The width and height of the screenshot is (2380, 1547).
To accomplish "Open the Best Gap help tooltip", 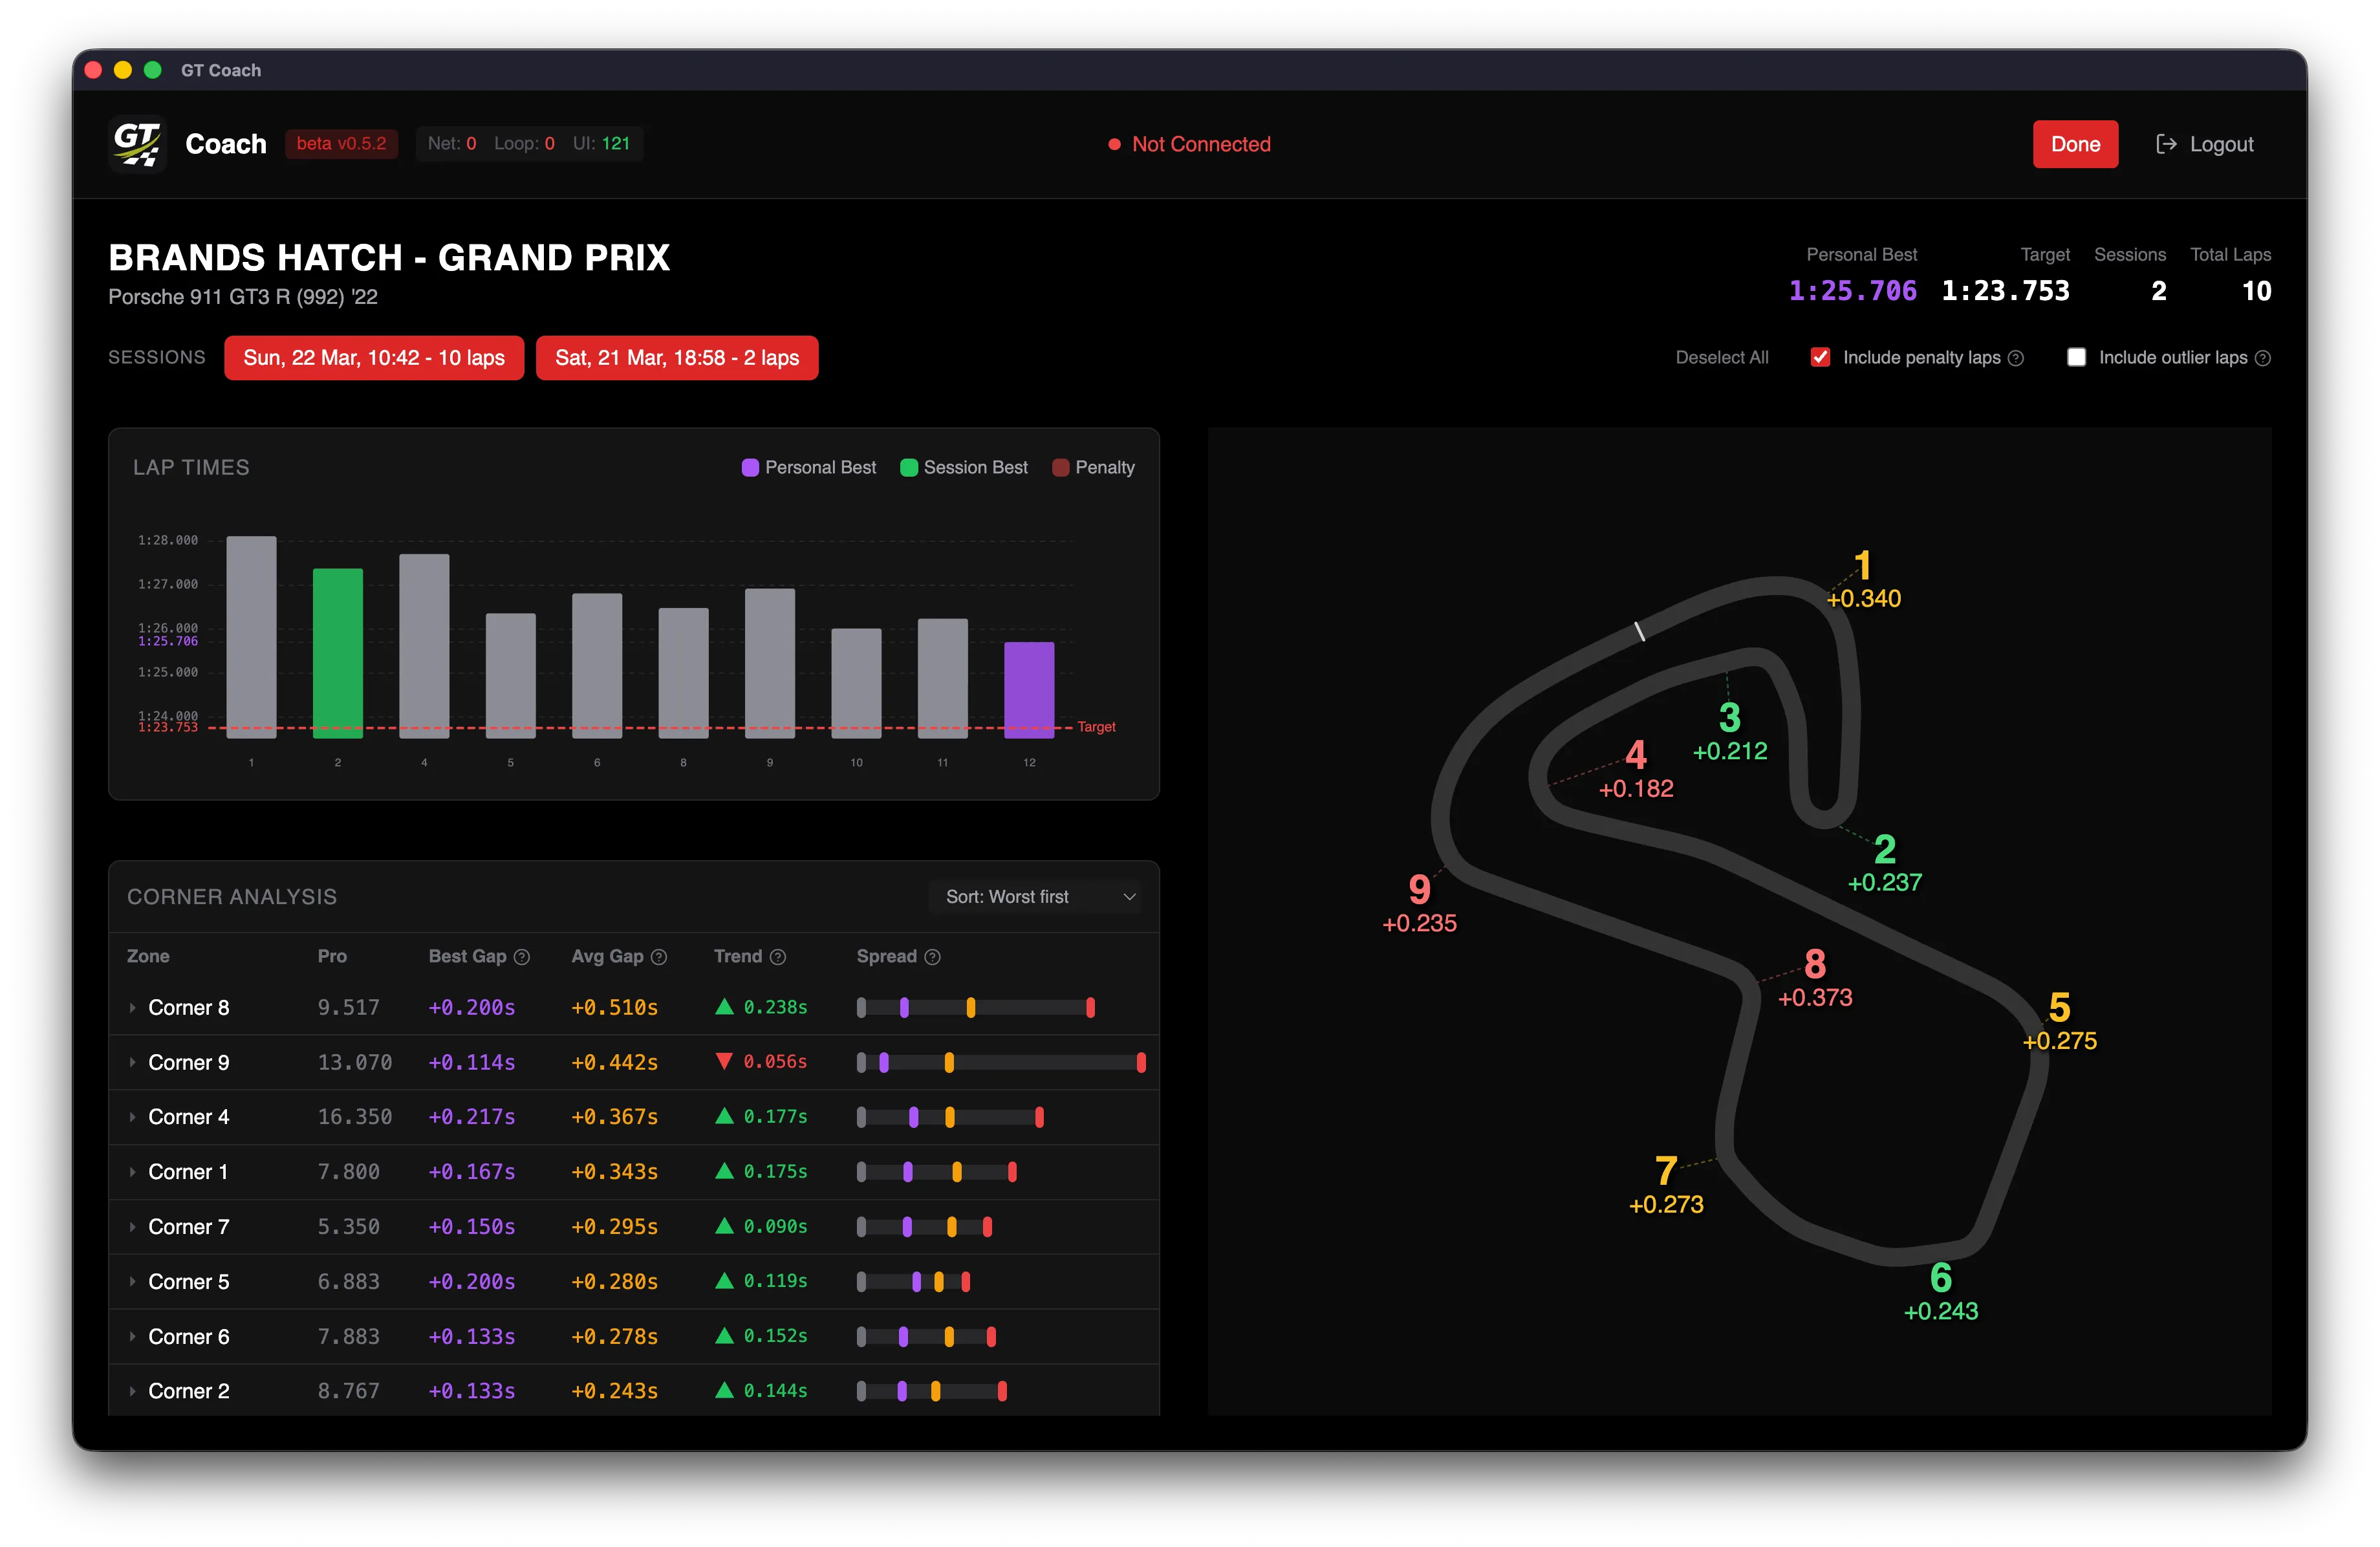I will tap(523, 956).
